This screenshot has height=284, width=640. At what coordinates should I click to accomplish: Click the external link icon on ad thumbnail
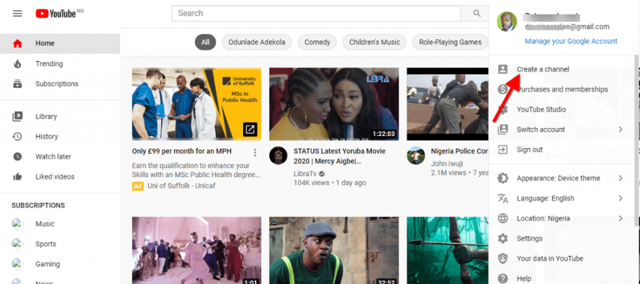tap(250, 130)
